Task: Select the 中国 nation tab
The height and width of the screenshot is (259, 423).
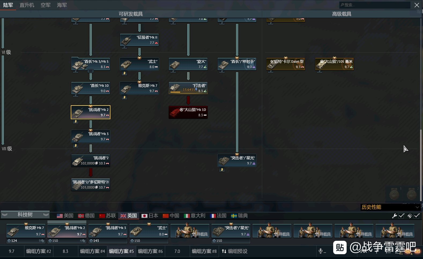Action: pyautogui.click(x=171, y=216)
